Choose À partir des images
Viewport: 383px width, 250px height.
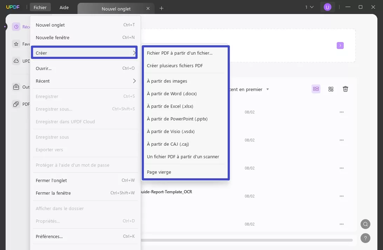(185, 81)
